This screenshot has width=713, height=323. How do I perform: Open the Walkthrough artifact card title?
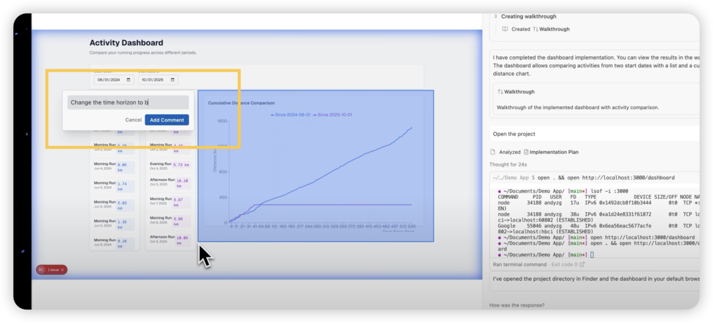(520, 92)
